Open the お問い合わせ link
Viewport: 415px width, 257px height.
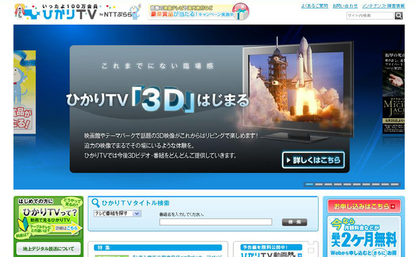pyautogui.click(x=345, y=6)
